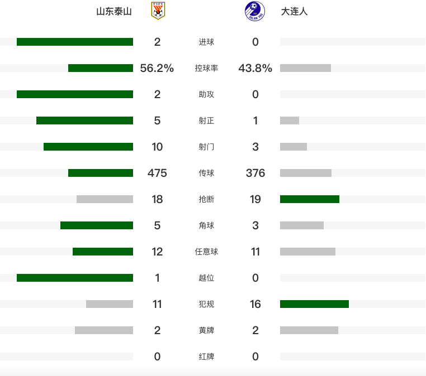Image resolution: width=426 pixels, height=376 pixels.
Task: Open the 山东泰山 team name link
Action: (x=114, y=12)
